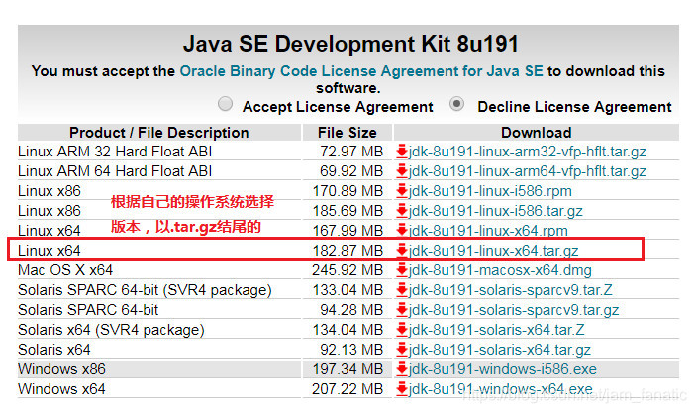Screen dimensions: 696x413
Task: Select Windows x86 row description
Action: click(x=61, y=369)
